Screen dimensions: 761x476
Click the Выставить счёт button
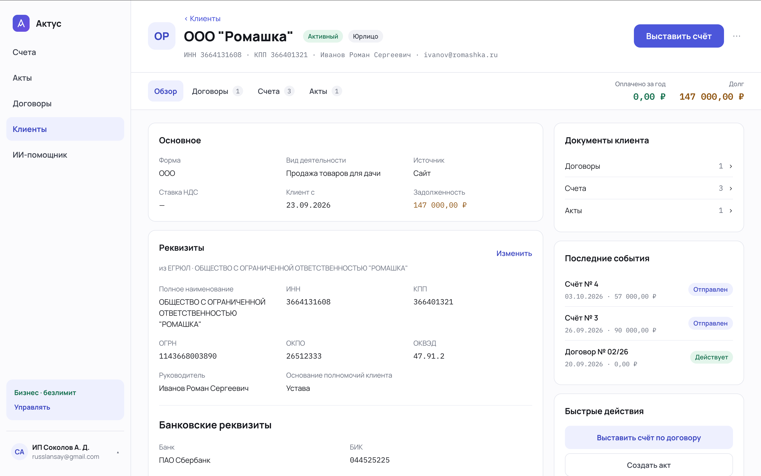click(679, 36)
